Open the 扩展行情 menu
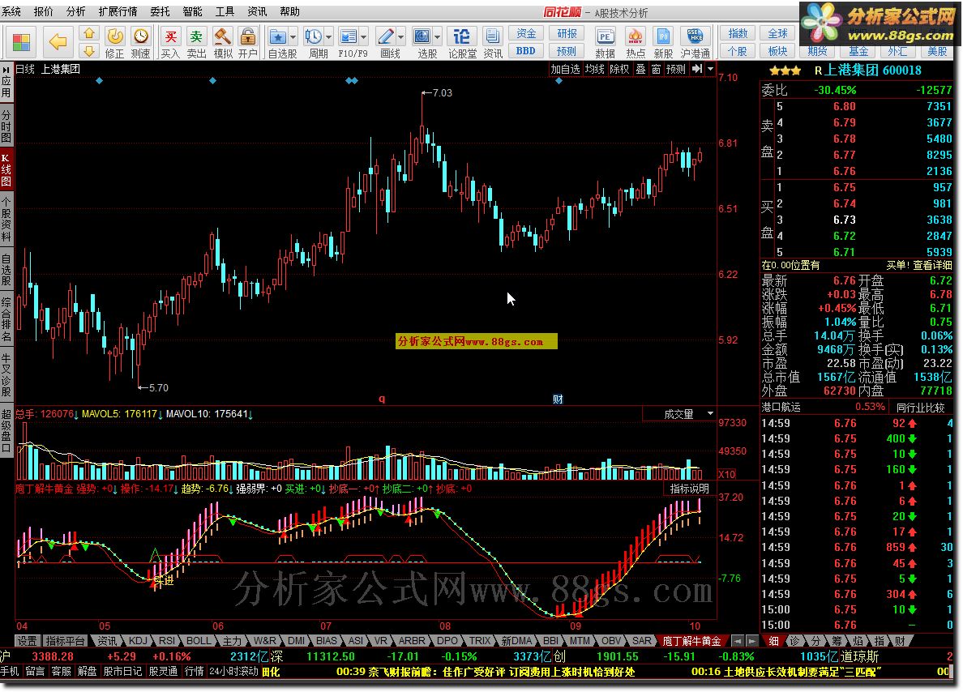This screenshot has height=692, width=963. [118, 11]
